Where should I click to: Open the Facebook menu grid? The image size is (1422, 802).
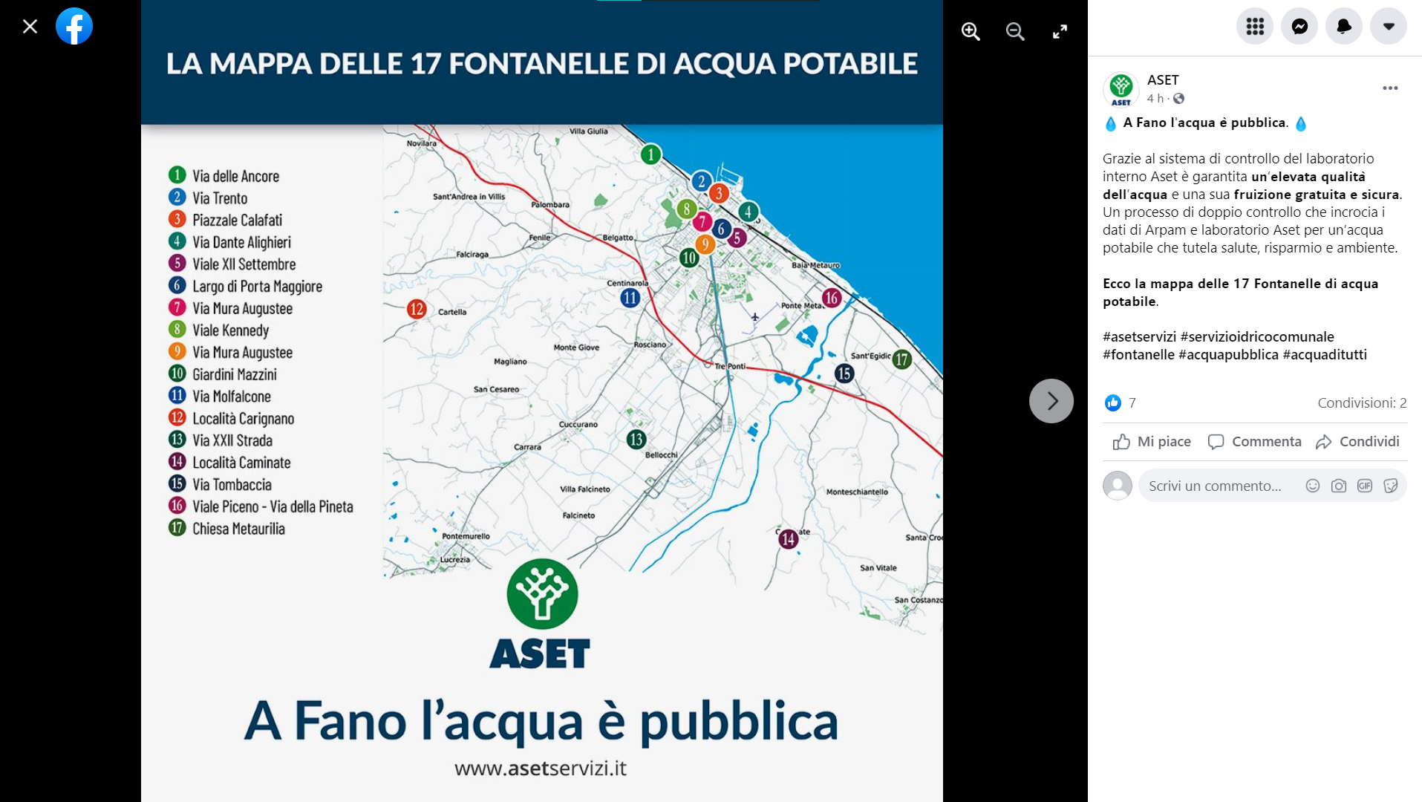[1255, 27]
